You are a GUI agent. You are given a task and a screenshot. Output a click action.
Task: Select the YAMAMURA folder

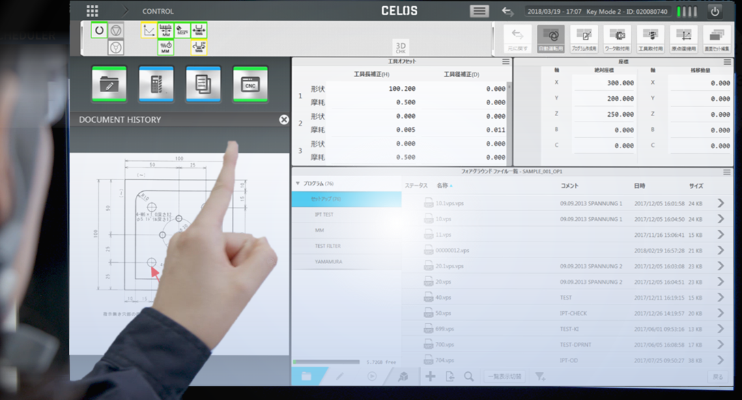pos(347,262)
